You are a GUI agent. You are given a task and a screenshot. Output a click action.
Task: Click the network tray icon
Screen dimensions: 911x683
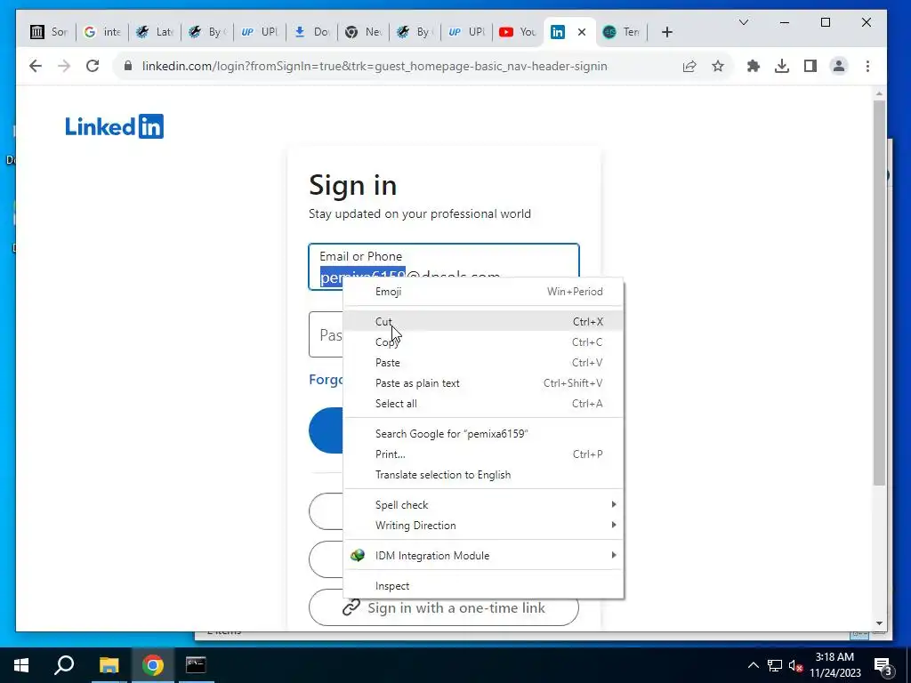pyautogui.click(x=775, y=665)
